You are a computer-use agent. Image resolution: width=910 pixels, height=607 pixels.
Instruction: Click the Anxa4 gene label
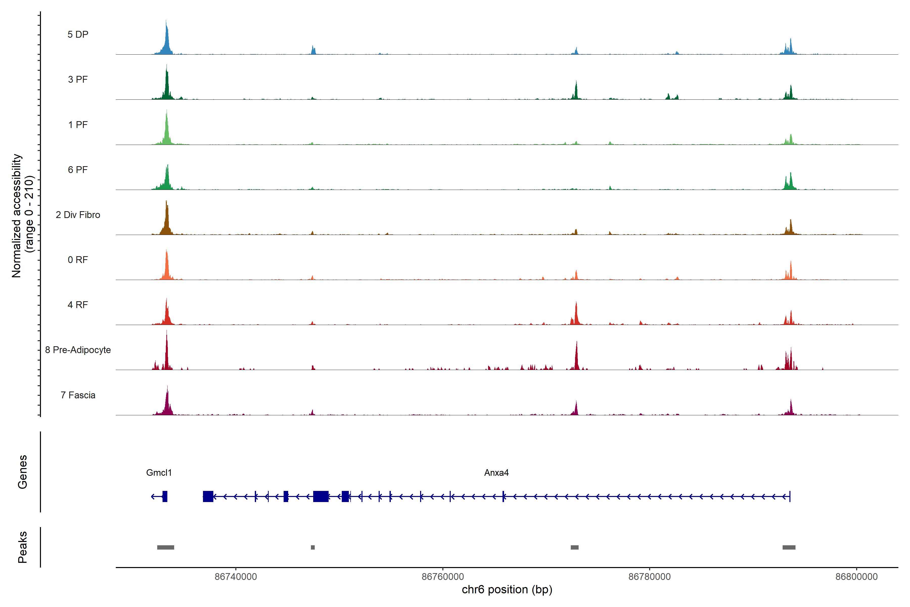point(496,473)
